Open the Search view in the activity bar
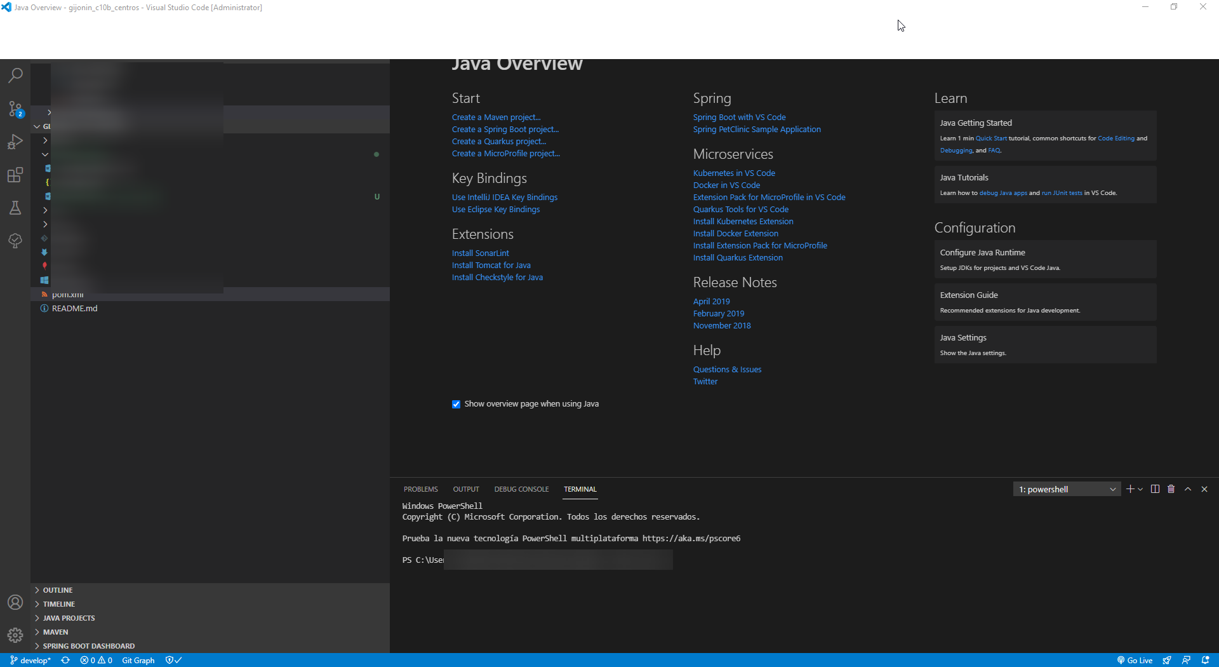 coord(15,76)
